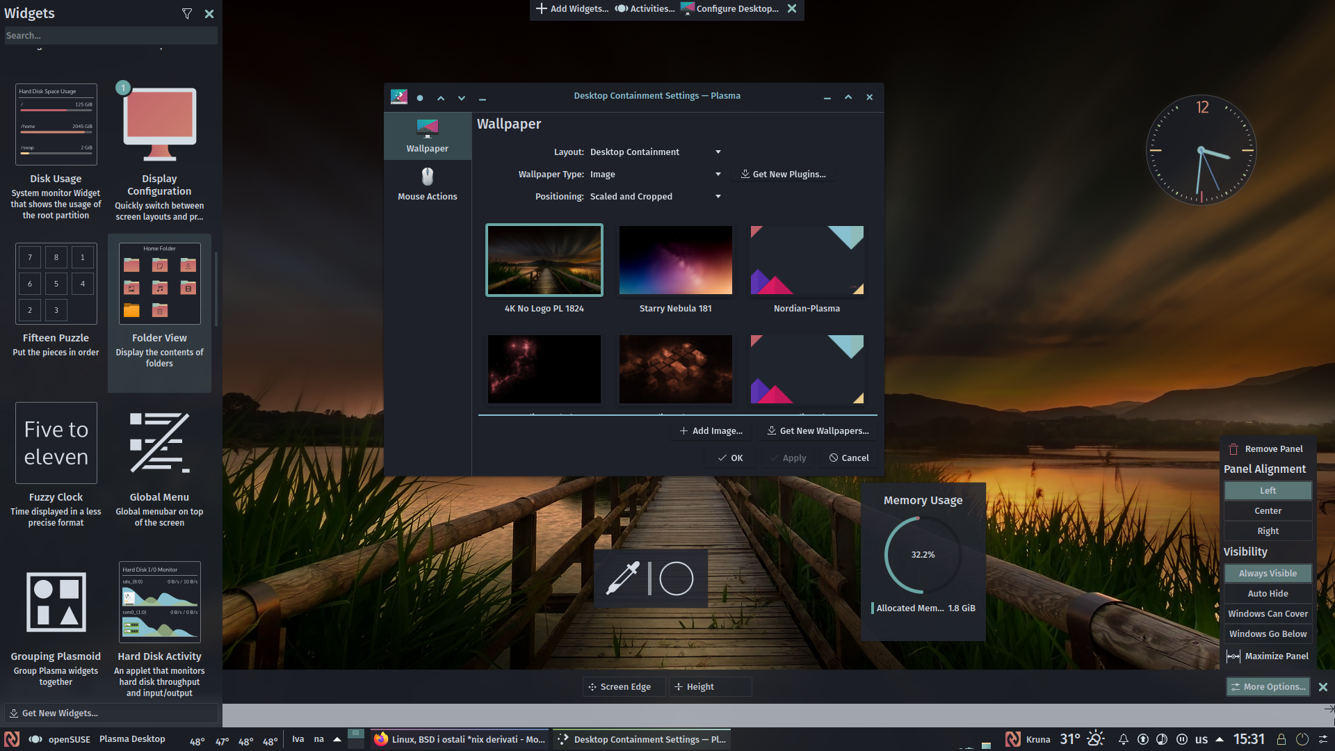The image size is (1335, 751).
Task: Click Maximize Panel button
Action: coord(1268,656)
